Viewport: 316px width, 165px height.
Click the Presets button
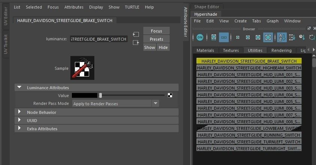click(x=157, y=39)
